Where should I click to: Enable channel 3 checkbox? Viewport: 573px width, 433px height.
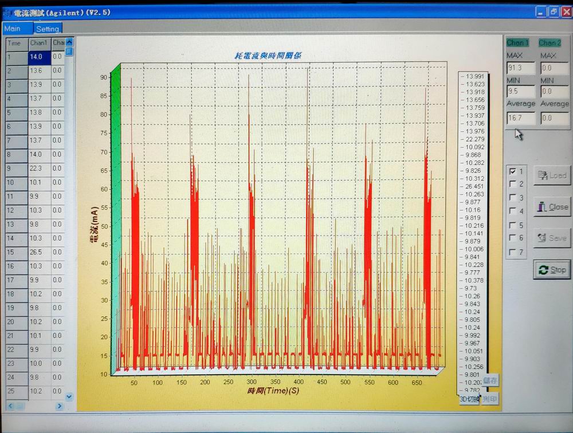pyautogui.click(x=513, y=198)
